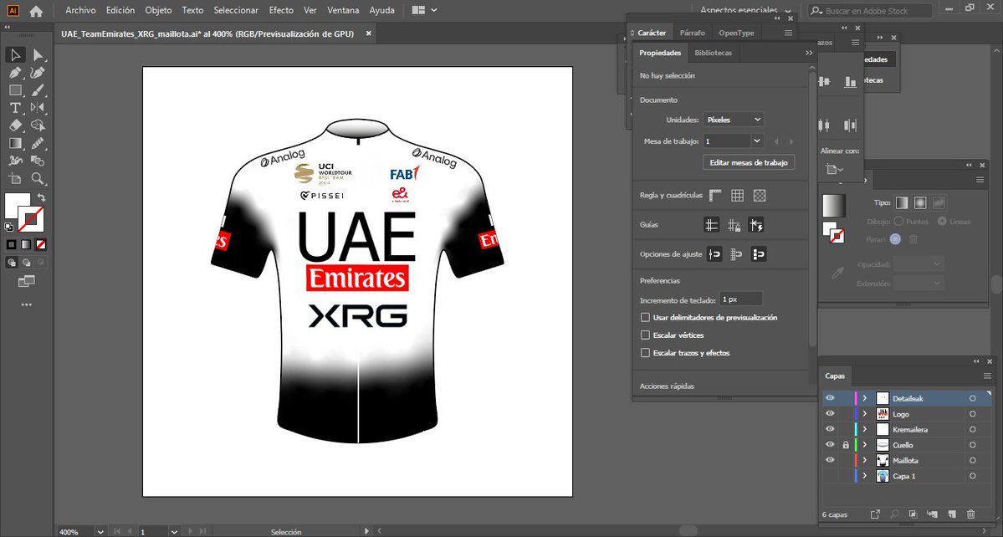Expand the Detaileak layer
Screen dimensions: 1003x537
tap(864, 398)
